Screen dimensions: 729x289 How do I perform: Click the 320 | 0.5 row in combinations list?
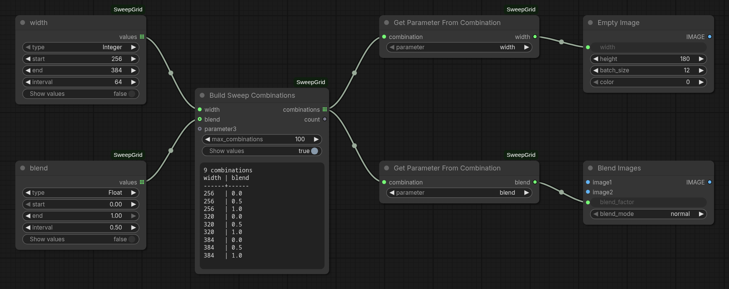[x=223, y=225]
